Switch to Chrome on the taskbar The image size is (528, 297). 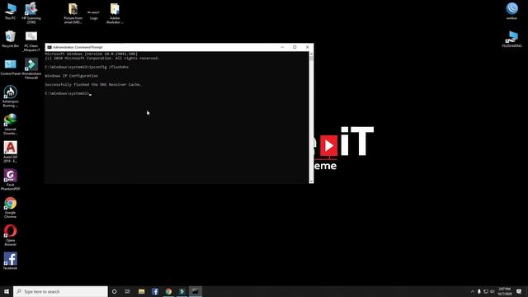pos(168,291)
